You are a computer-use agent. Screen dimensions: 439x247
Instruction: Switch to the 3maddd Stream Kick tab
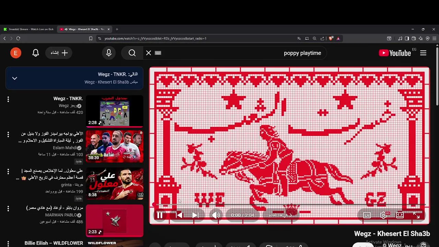tap(29, 29)
